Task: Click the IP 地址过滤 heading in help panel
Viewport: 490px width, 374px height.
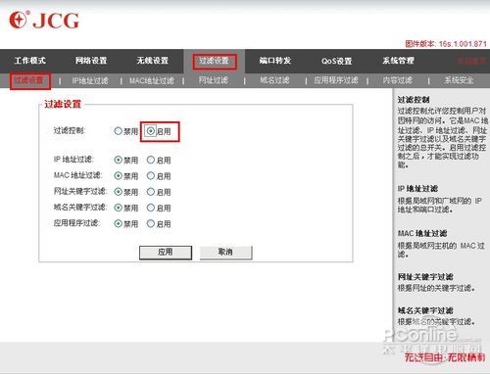Action: pyautogui.click(x=417, y=189)
